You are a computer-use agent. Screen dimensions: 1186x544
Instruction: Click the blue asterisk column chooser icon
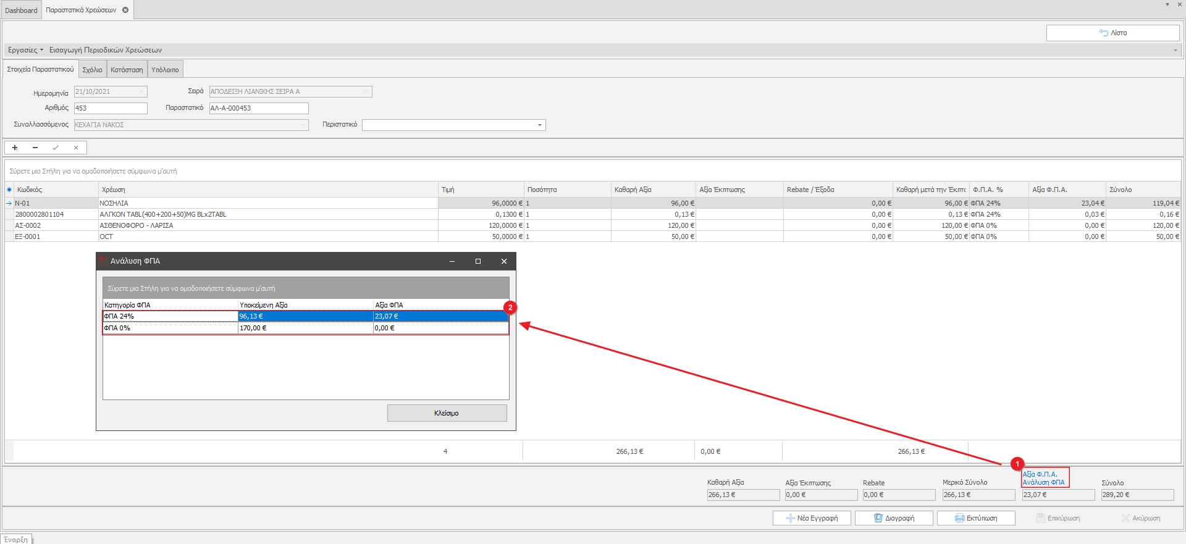click(9, 190)
